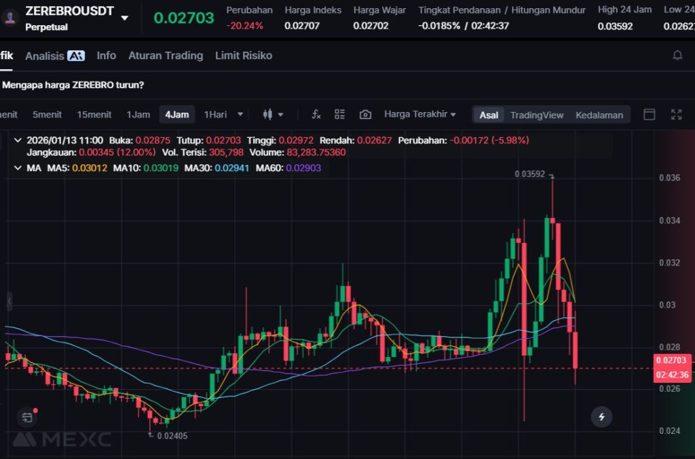695x459 pixels.
Task: Open notification bell alerts
Action: tap(677, 56)
